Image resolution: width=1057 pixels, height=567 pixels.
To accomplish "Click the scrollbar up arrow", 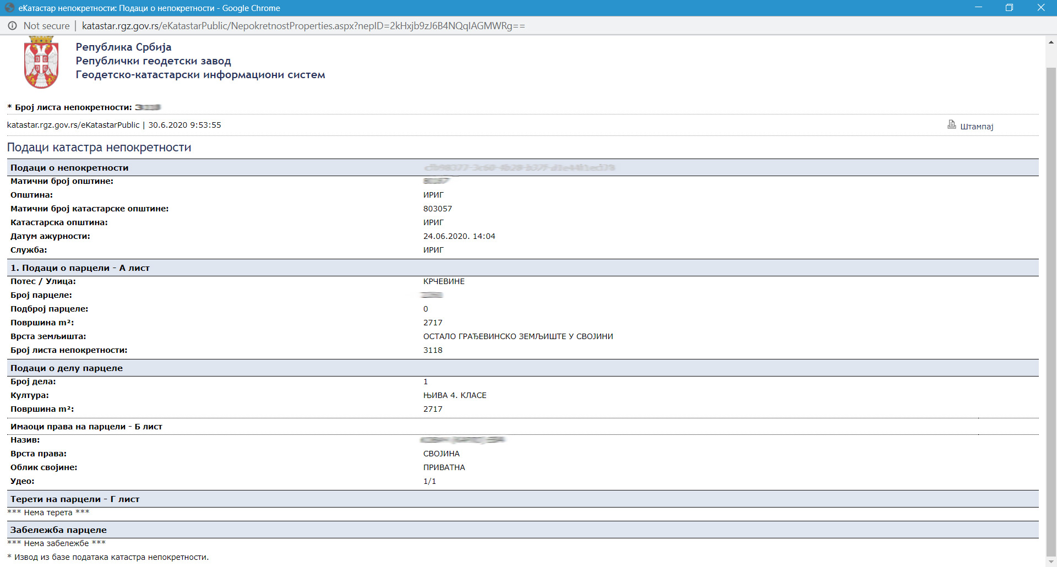I will 1051,42.
